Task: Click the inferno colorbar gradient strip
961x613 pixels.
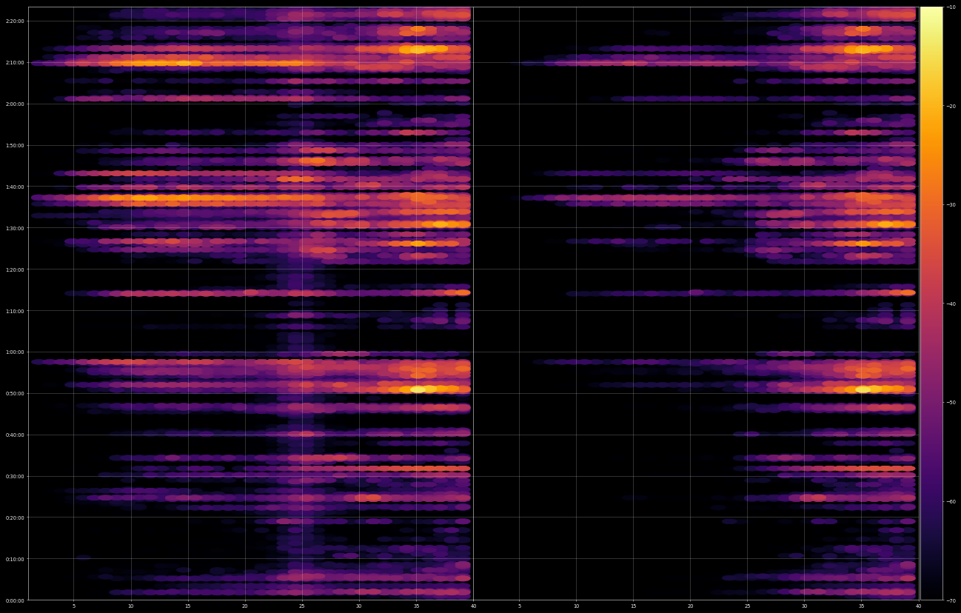Action: [x=931, y=304]
